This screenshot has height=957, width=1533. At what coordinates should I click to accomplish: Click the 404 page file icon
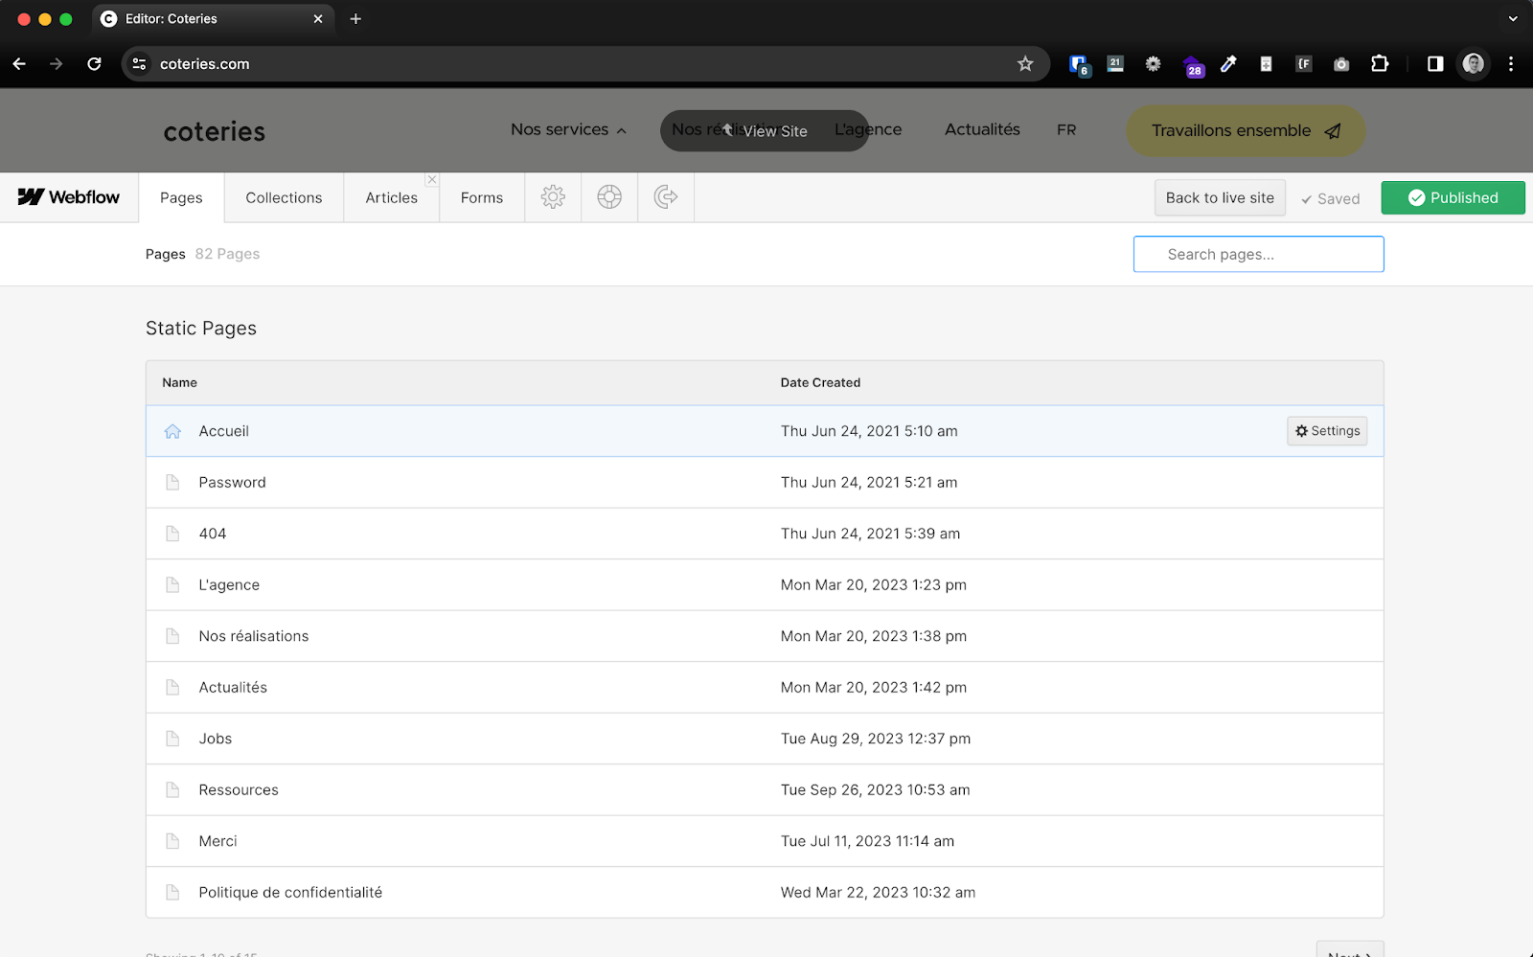[172, 534]
